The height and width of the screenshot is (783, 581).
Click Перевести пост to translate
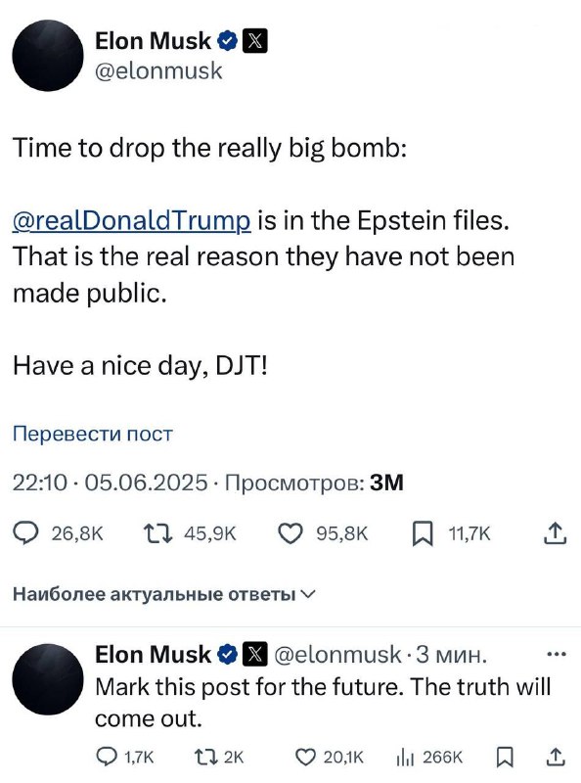pyautogui.click(x=92, y=434)
